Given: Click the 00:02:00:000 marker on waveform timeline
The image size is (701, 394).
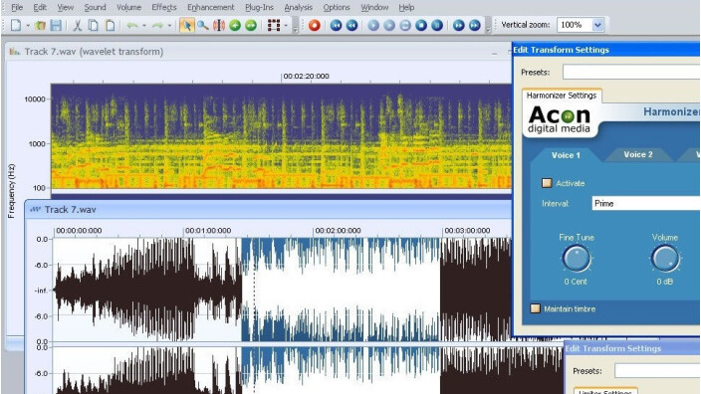Looking at the screenshot, I should [x=338, y=231].
